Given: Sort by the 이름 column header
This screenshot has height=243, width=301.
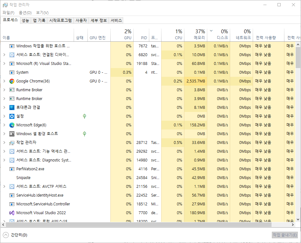Looking at the screenshot, I should click(37, 35).
